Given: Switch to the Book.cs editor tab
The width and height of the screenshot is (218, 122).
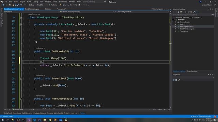Looking at the screenshot, I should coord(48,9).
